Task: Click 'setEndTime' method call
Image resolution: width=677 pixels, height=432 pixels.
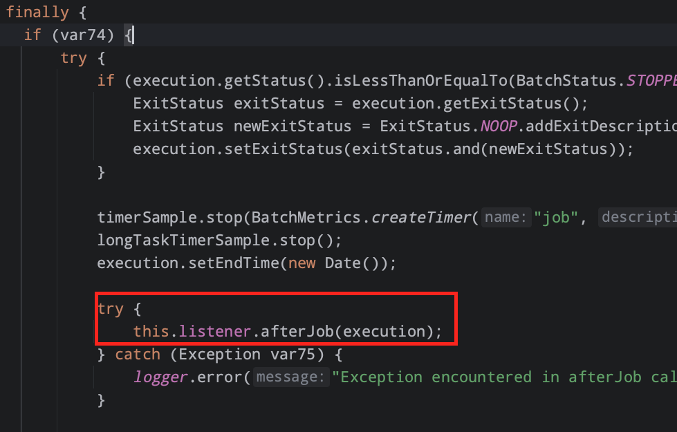Action: [x=234, y=263]
